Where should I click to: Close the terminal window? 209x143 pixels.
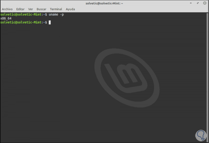click(x=205, y=3)
